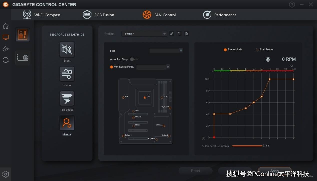Open the graphics card device icon
This screenshot has width=317, height=181.
(23, 58)
